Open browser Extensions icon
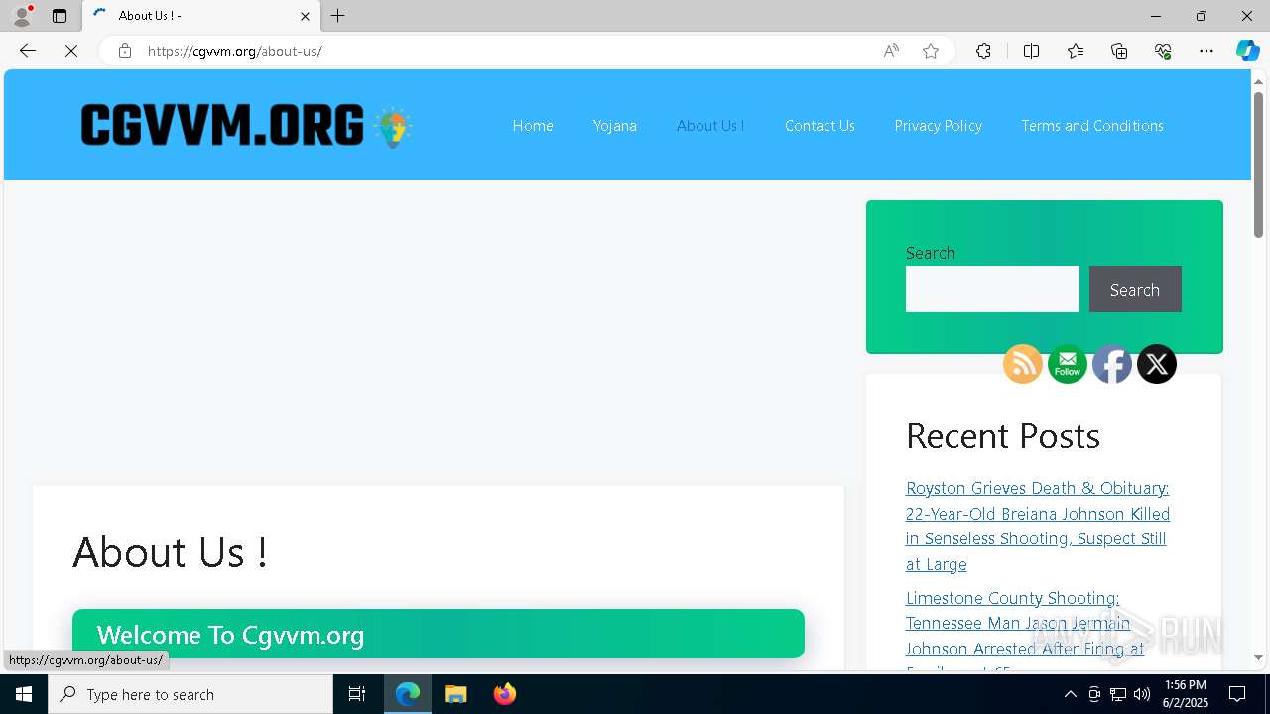The image size is (1270, 714). pos(983,51)
